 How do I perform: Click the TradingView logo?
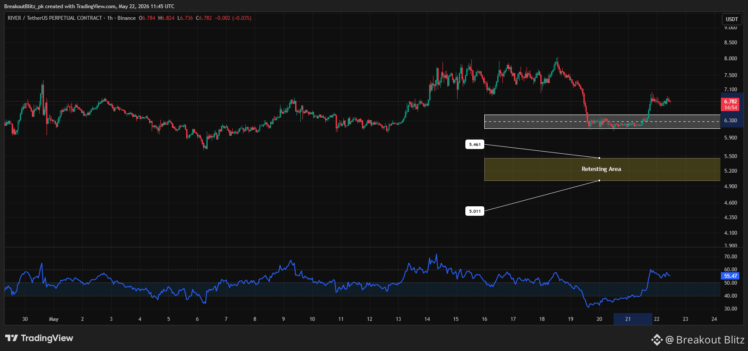(x=39, y=338)
